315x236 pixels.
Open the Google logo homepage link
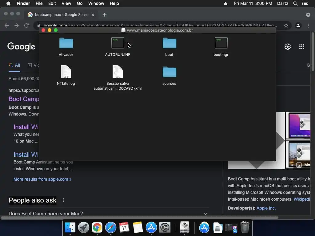(x=21, y=47)
